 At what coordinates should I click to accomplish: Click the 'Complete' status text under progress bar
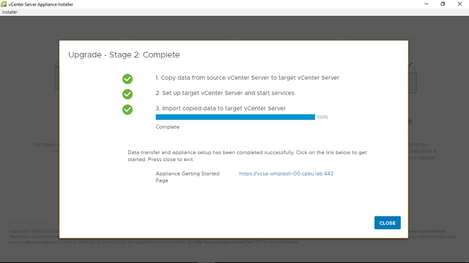point(168,127)
